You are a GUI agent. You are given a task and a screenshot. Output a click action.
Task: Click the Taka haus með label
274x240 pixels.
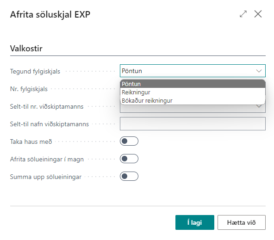tap(31, 142)
